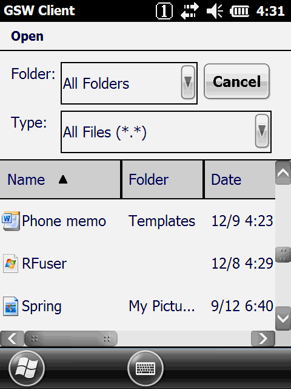Tap the muted speaker volume icon

click(215, 11)
